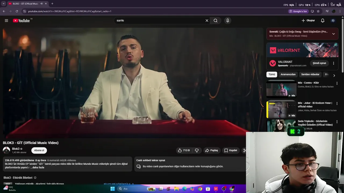Click 236.619.499 görüntüleme text

point(20,160)
